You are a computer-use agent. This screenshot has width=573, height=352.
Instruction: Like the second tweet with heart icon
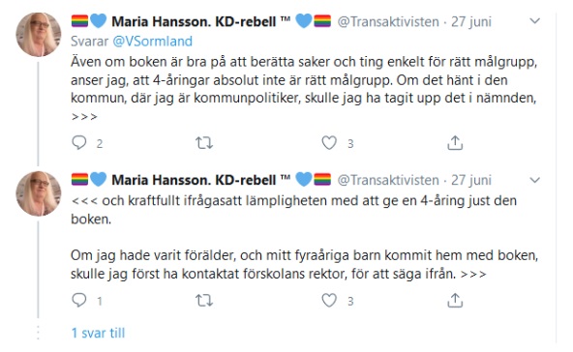point(329,301)
